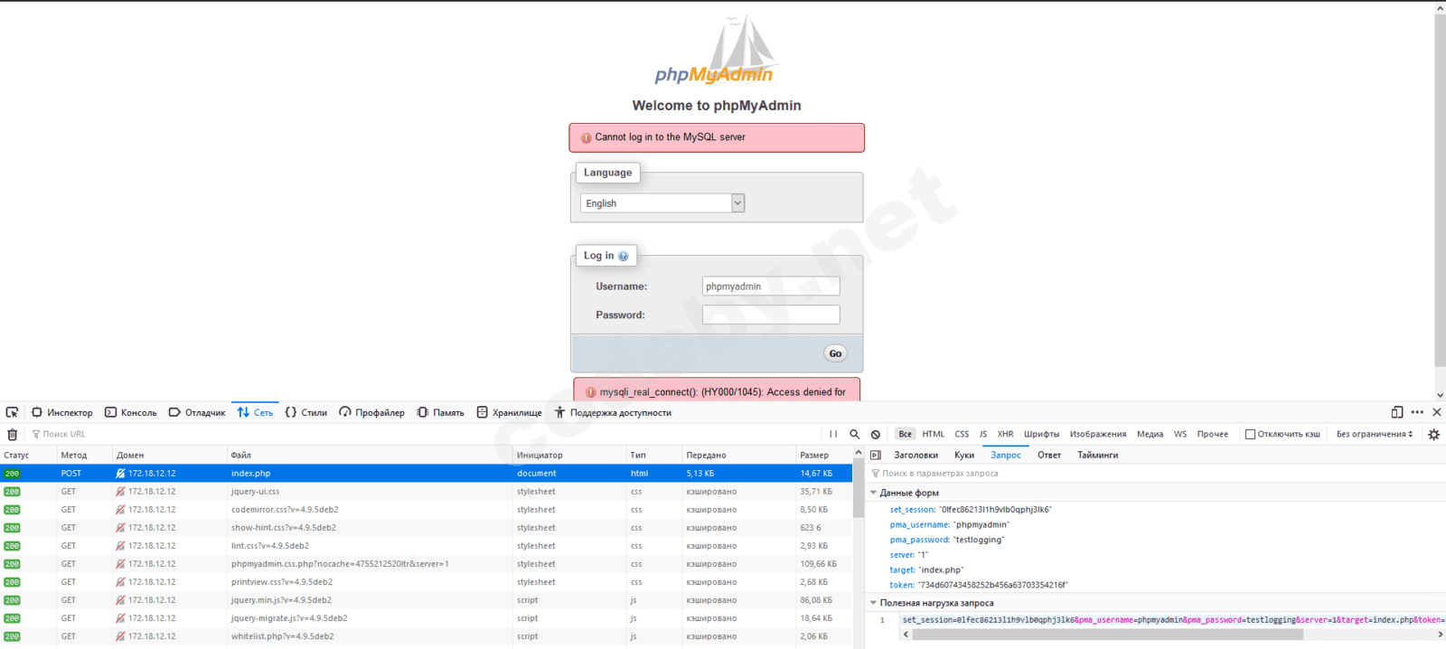Open Куки tab in request details
Image resolution: width=1446 pixels, height=649 pixels.
964,456
